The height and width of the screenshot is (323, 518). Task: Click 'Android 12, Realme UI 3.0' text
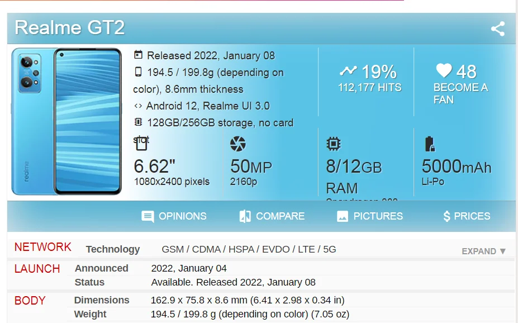pyautogui.click(x=208, y=106)
